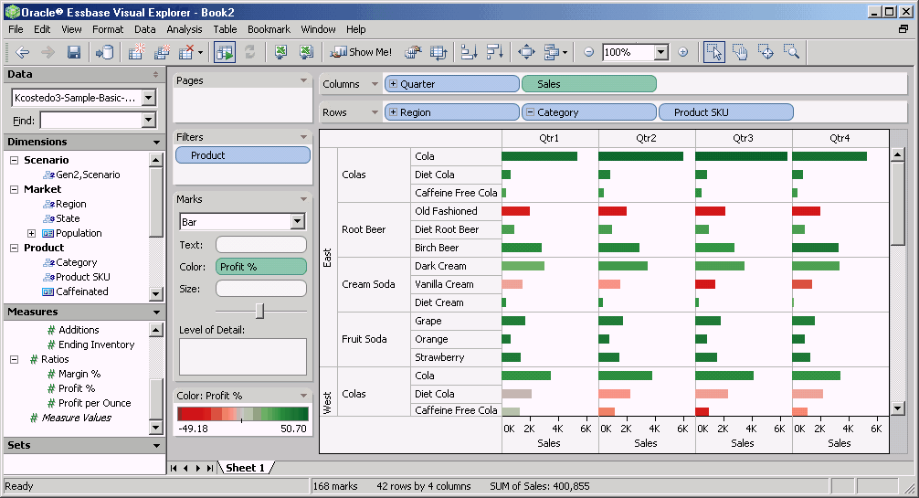Open the File menu

[x=16, y=29]
